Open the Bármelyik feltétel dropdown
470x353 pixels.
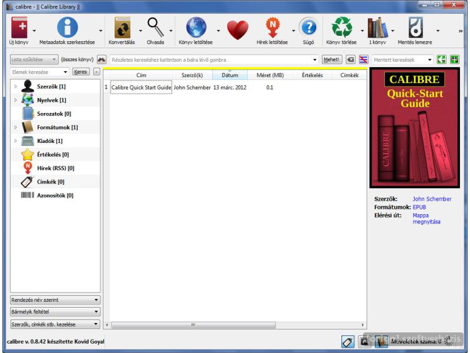pyautogui.click(x=55, y=312)
